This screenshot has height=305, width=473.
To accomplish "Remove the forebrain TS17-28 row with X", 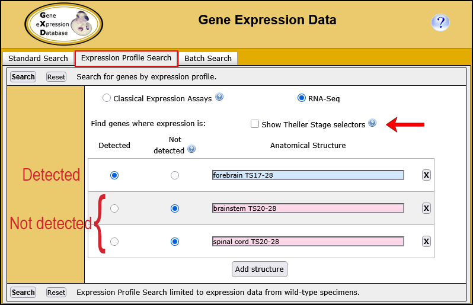I will (426, 175).
